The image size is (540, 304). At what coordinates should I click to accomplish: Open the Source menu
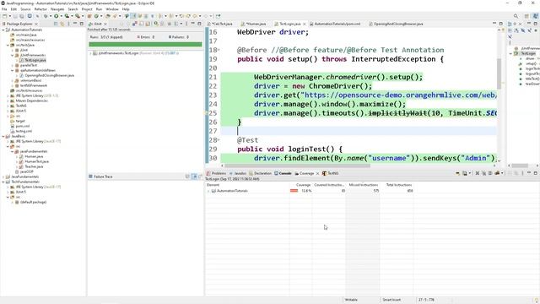(25, 9)
